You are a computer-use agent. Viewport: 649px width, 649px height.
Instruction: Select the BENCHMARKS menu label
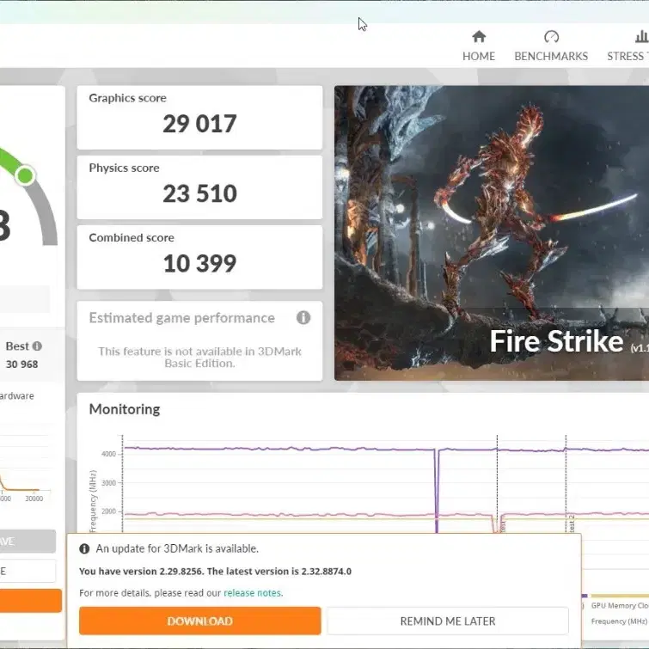[x=551, y=56]
